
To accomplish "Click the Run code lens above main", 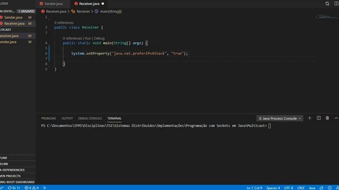I will tap(88, 39).
